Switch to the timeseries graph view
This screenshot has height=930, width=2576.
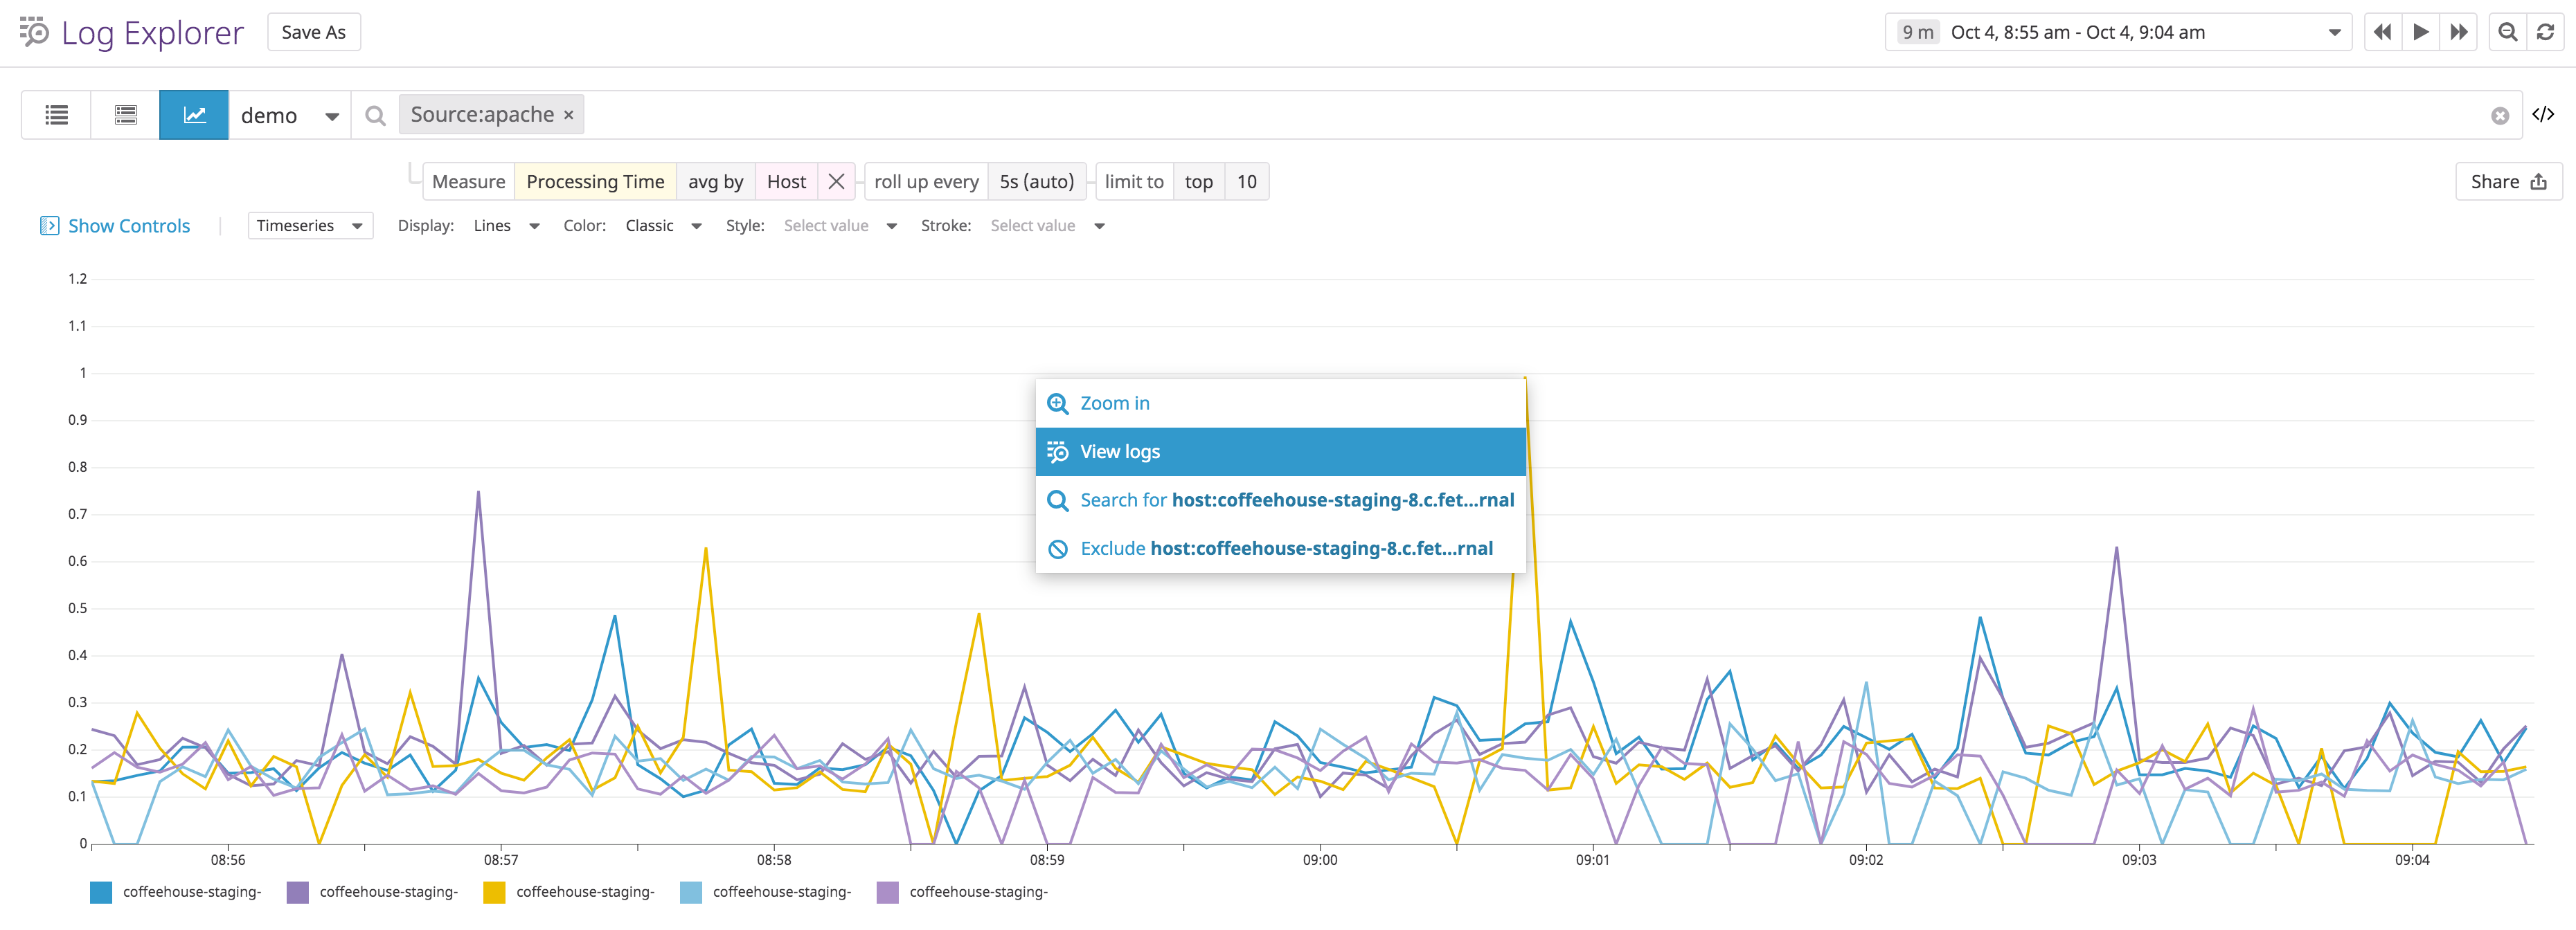194,114
